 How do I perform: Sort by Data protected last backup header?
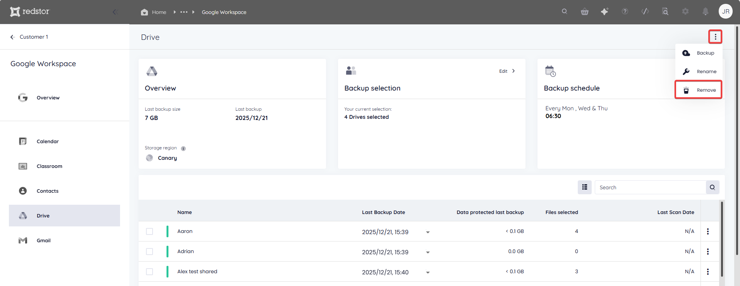[x=490, y=212]
